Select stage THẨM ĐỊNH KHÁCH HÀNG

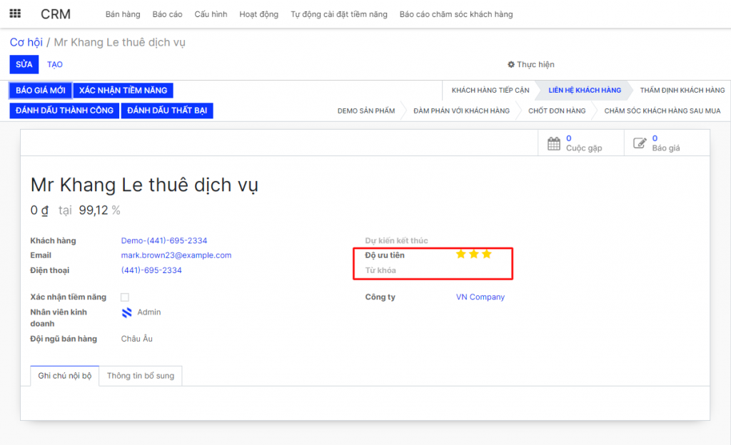tap(682, 91)
